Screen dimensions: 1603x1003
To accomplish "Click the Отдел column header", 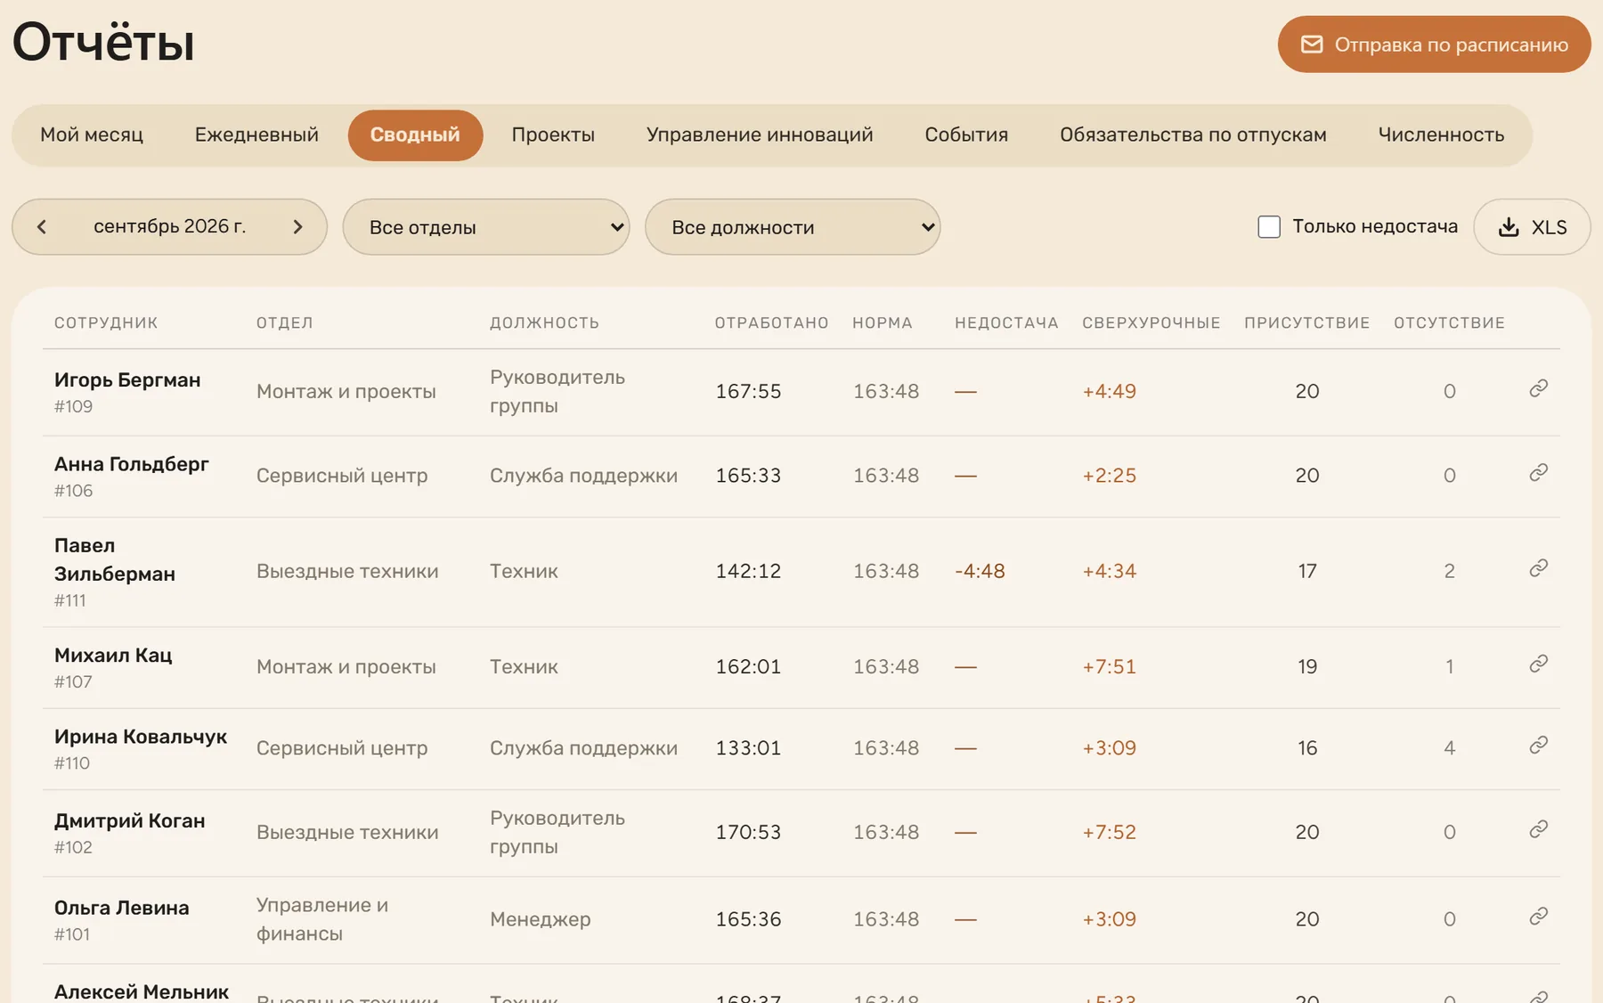I will (285, 322).
